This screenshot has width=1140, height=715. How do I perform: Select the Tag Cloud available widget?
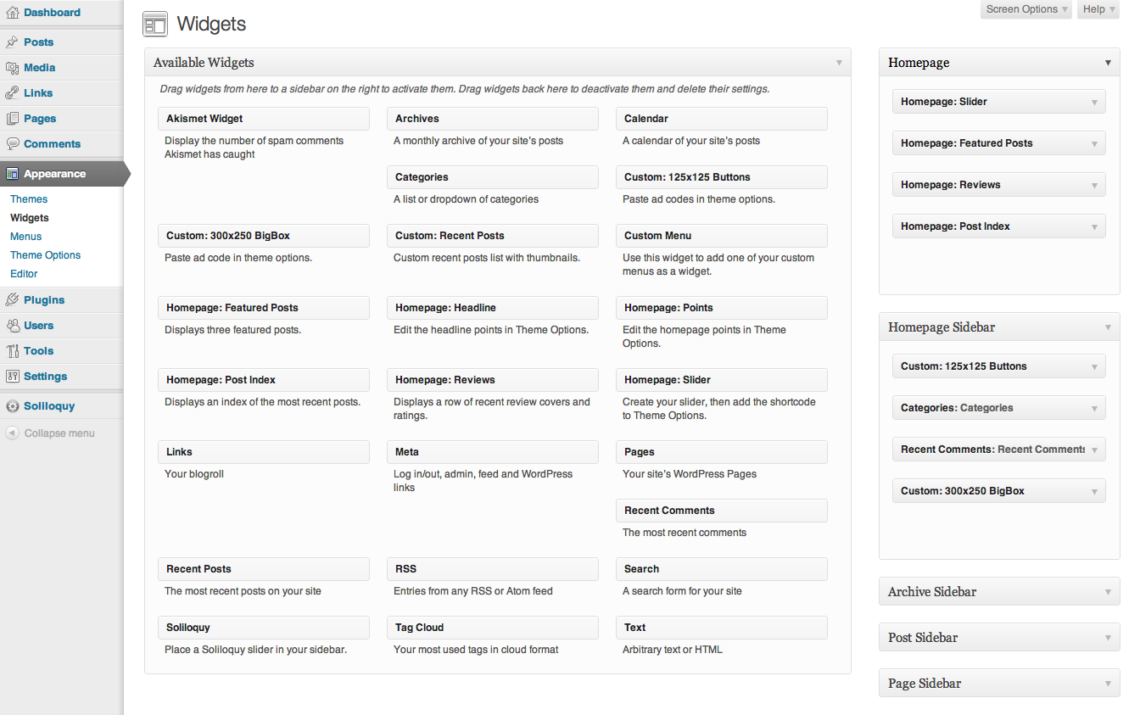coord(492,628)
